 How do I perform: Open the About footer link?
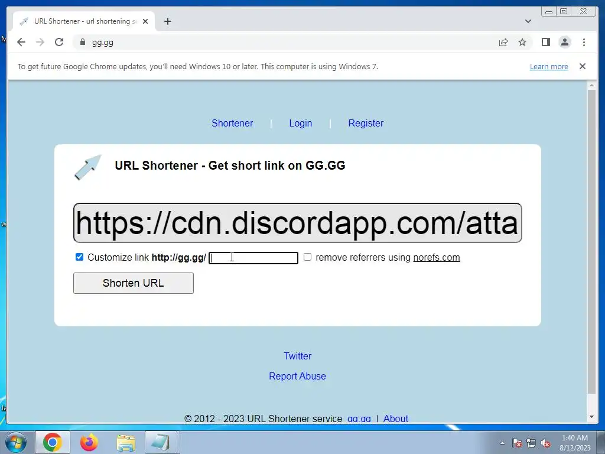395,419
